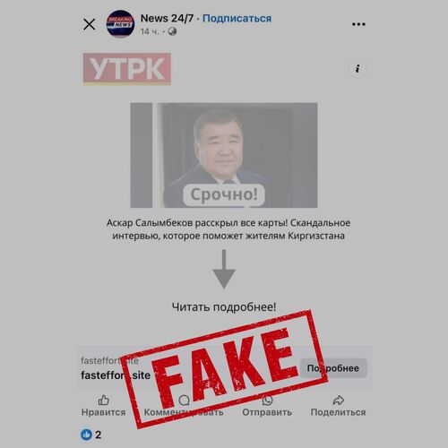Screen dimensions: 448x448
Task: Click the thumbs-up Нравится icon
Action: coord(104,400)
